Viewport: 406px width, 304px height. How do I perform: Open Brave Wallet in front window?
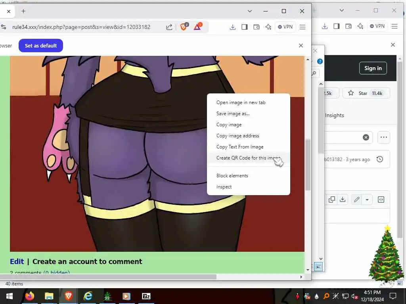pos(257,27)
